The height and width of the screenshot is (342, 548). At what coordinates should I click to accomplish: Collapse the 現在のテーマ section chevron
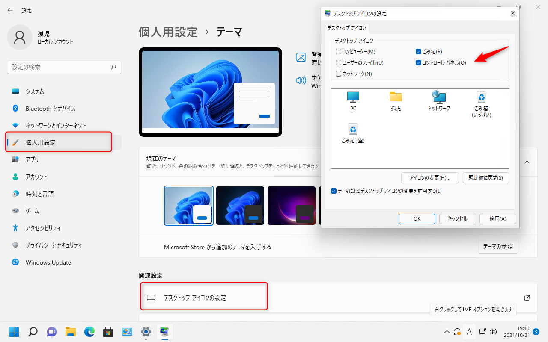point(527,162)
